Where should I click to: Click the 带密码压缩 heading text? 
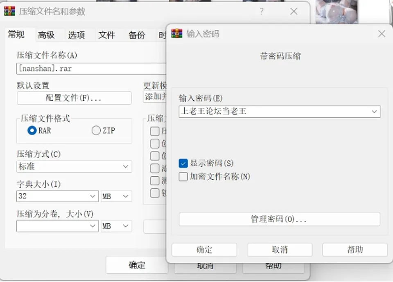280,56
